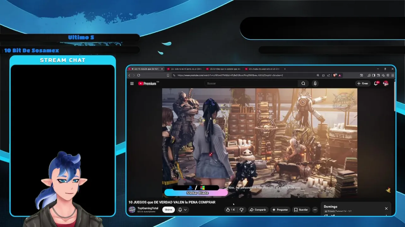Screen dimensions: 405x227
Task: Click the Guardar save button
Action: tap(301, 210)
